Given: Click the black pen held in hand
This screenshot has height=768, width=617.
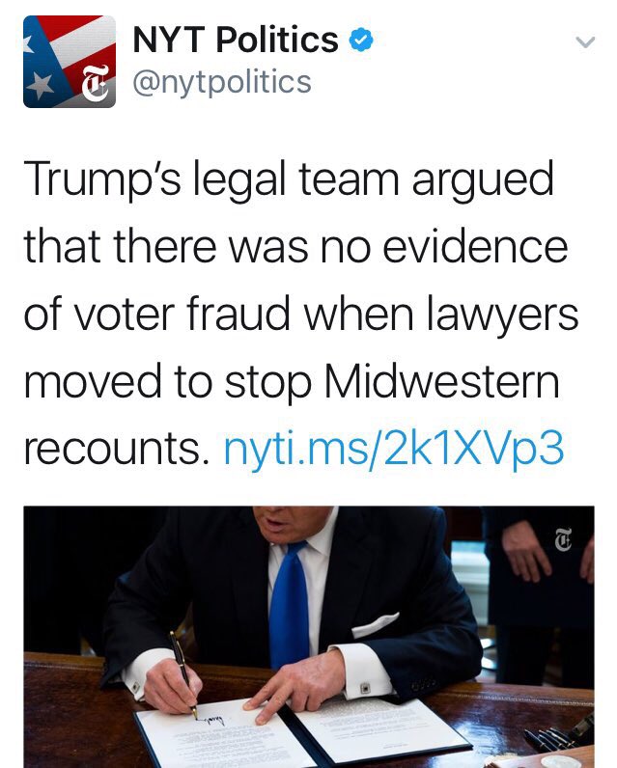Looking at the screenshot, I should click(x=183, y=674).
